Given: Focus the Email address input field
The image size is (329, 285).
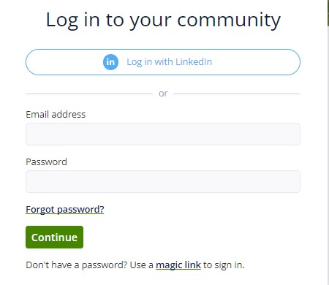Looking at the screenshot, I should tap(163, 134).
